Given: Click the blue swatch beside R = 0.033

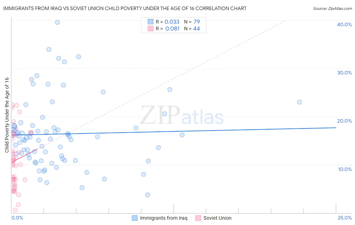Looking at the screenshot, I should point(150,22).
